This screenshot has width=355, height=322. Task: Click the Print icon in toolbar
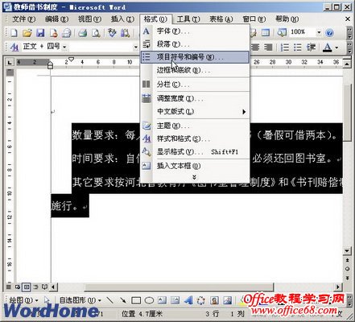[x=83, y=33]
